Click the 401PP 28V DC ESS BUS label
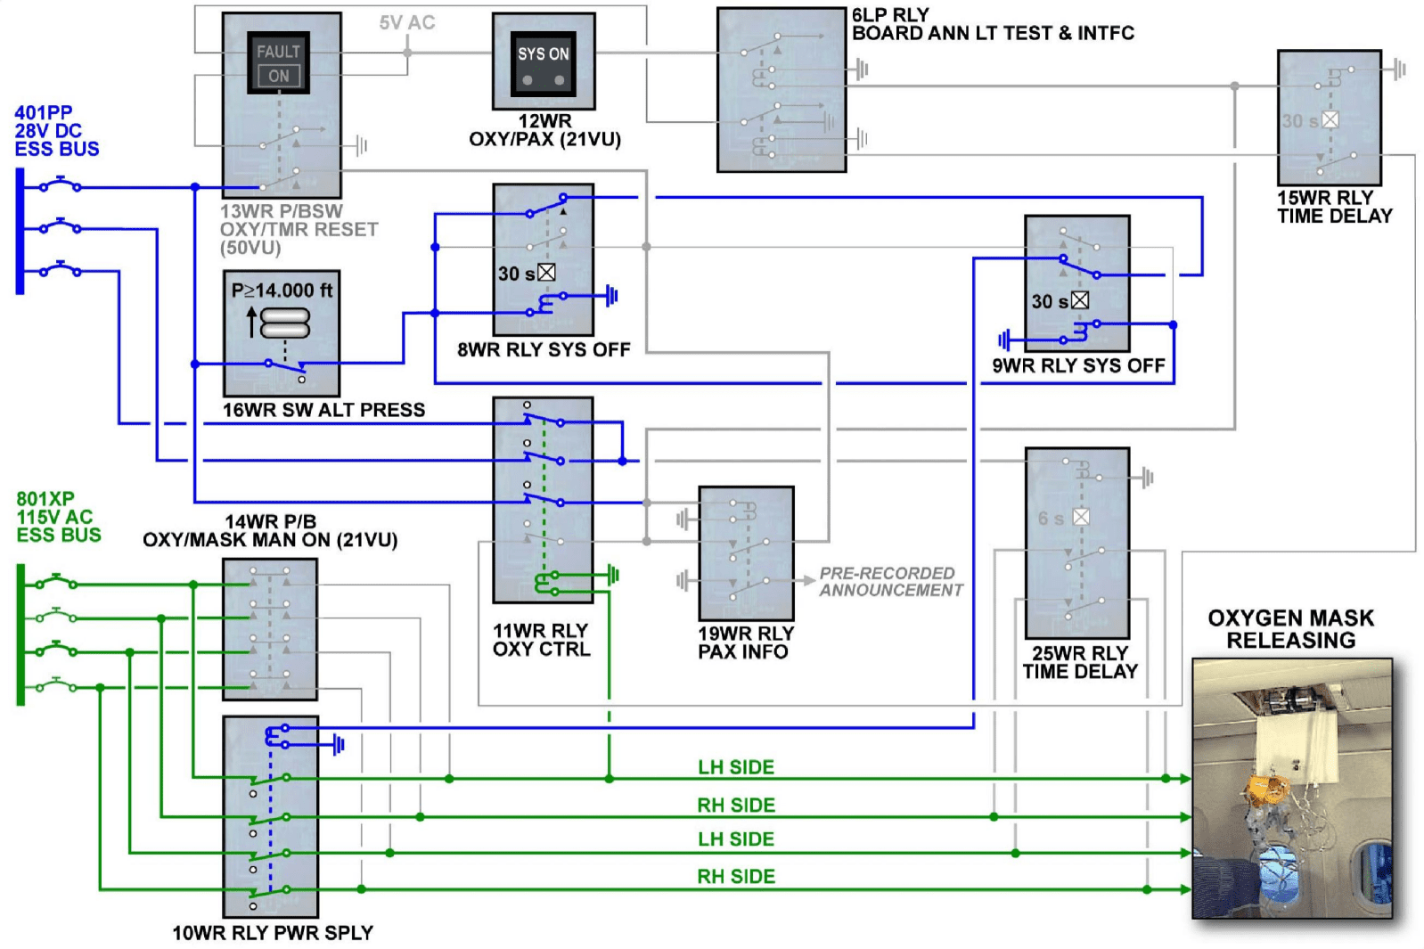This screenshot has width=1424, height=949. point(56,131)
